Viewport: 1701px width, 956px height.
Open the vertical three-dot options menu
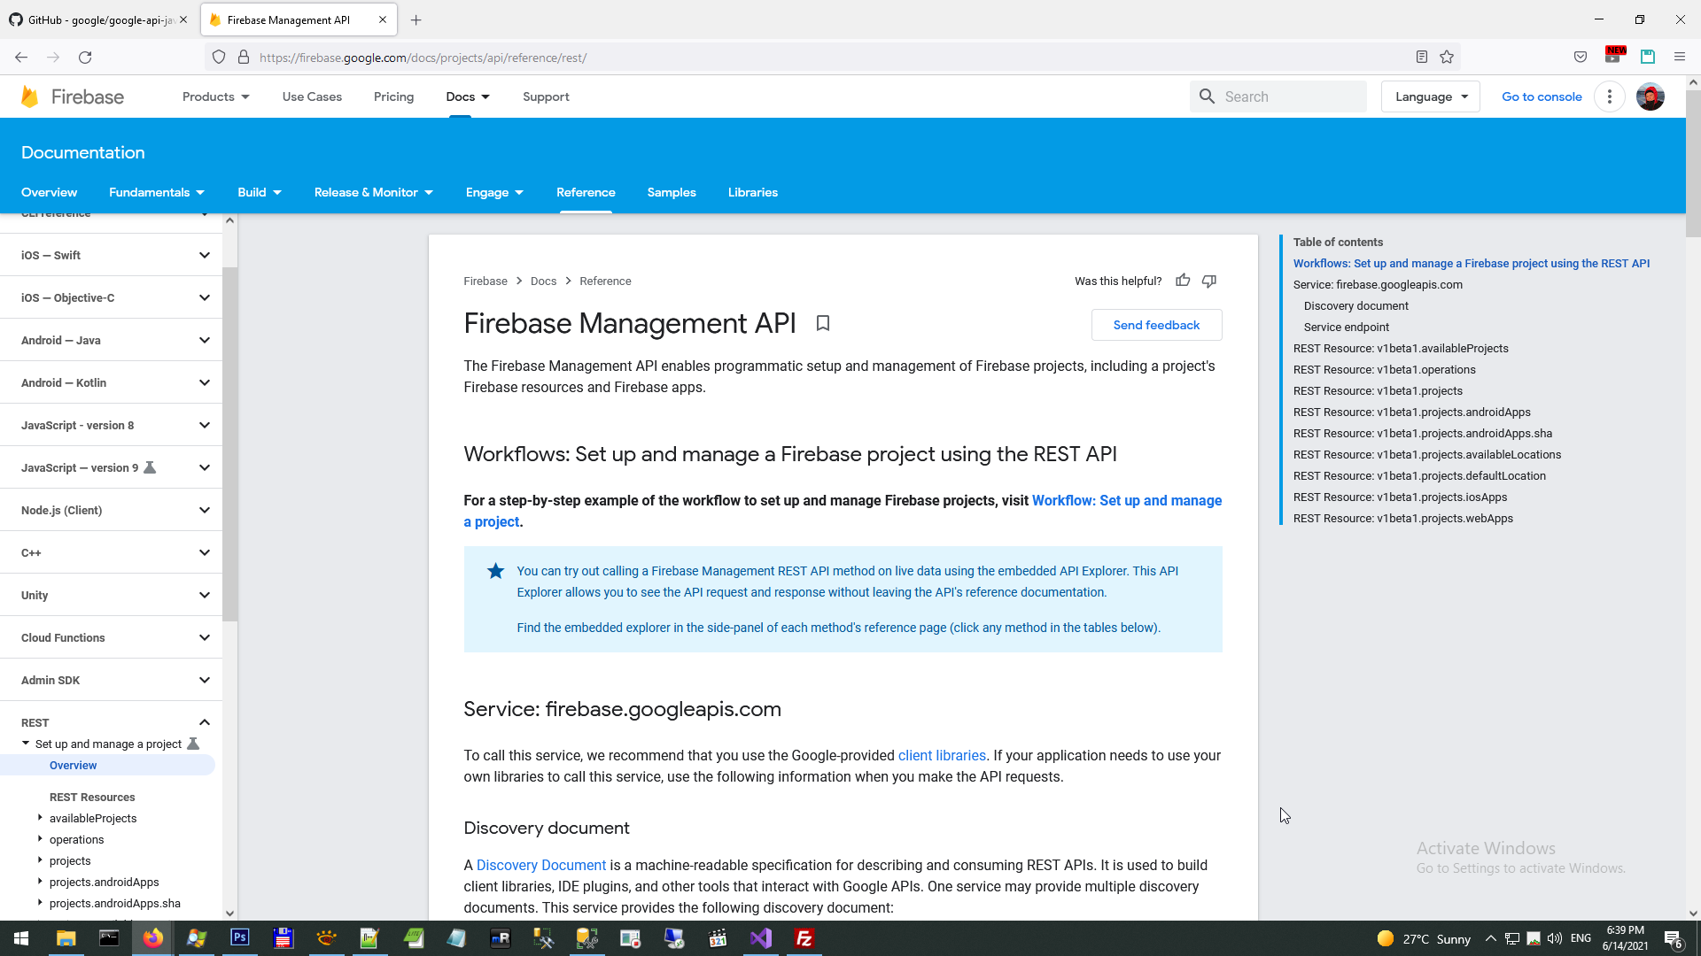click(1610, 96)
